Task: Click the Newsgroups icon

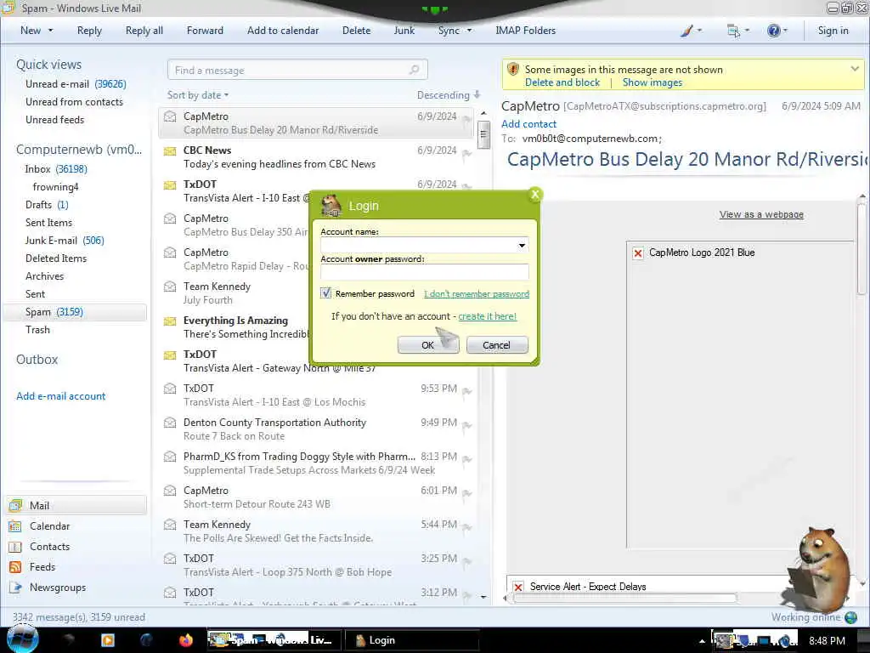Action: point(15,588)
